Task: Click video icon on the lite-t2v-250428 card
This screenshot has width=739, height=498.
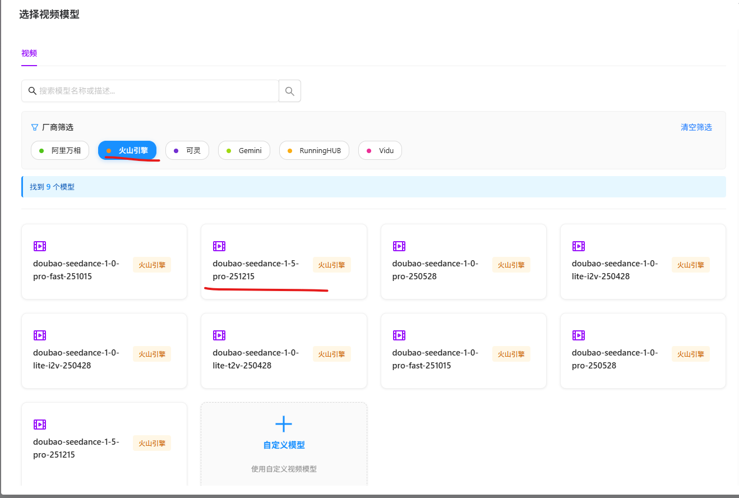Action: [219, 335]
